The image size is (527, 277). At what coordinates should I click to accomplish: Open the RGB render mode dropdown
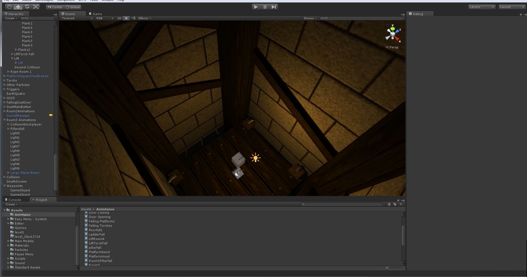[105, 18]
